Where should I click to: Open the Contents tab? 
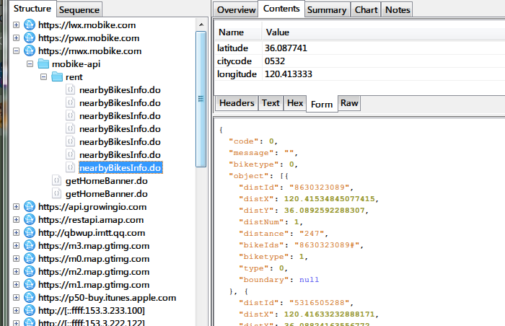(281, 9)
